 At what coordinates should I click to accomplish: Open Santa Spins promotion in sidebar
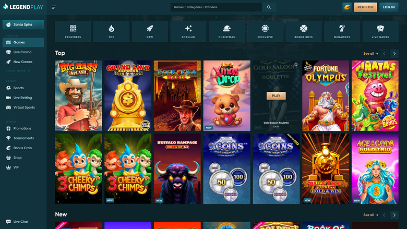[23, 25]
